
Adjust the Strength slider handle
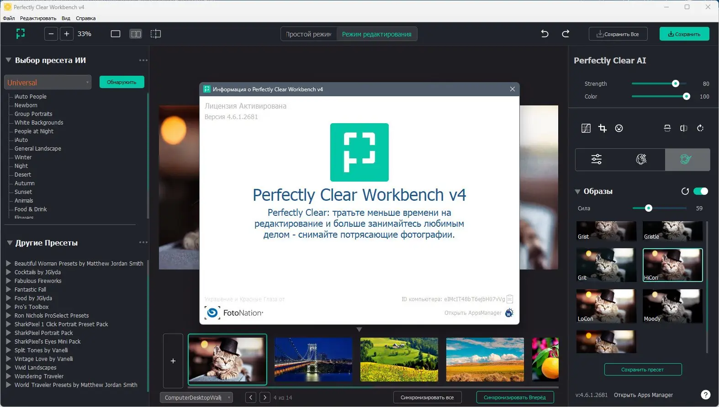coord(676,83)
